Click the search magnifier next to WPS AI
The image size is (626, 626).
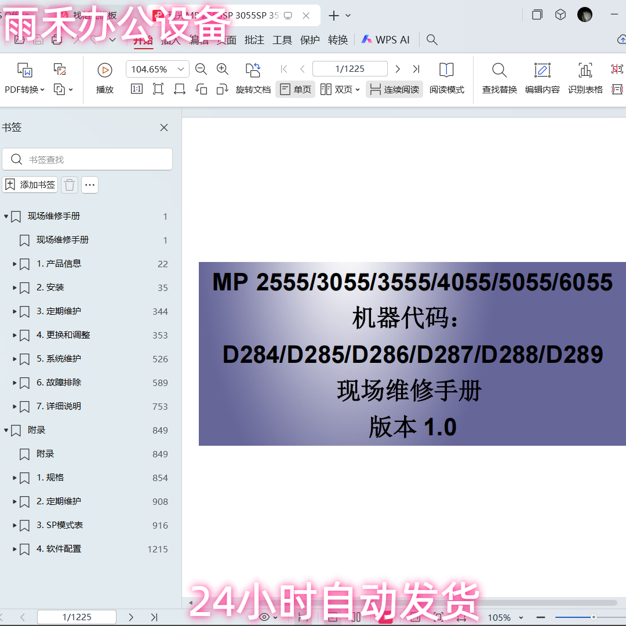pos(432,40)
